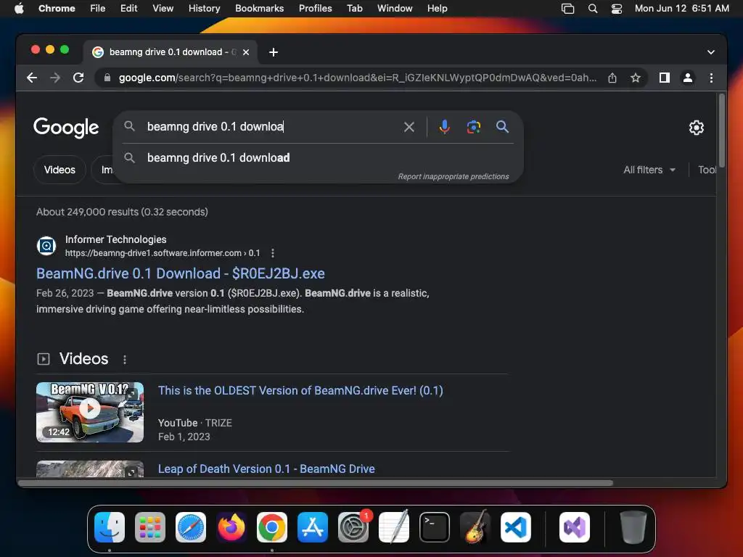Open TextEdit in the dock

coord(394,527)
